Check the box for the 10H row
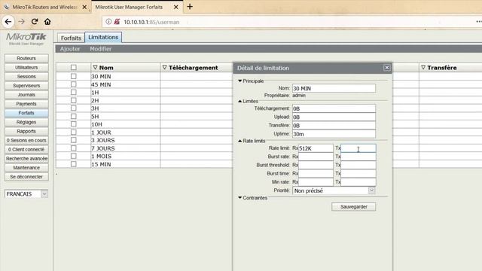 point(74,123)
